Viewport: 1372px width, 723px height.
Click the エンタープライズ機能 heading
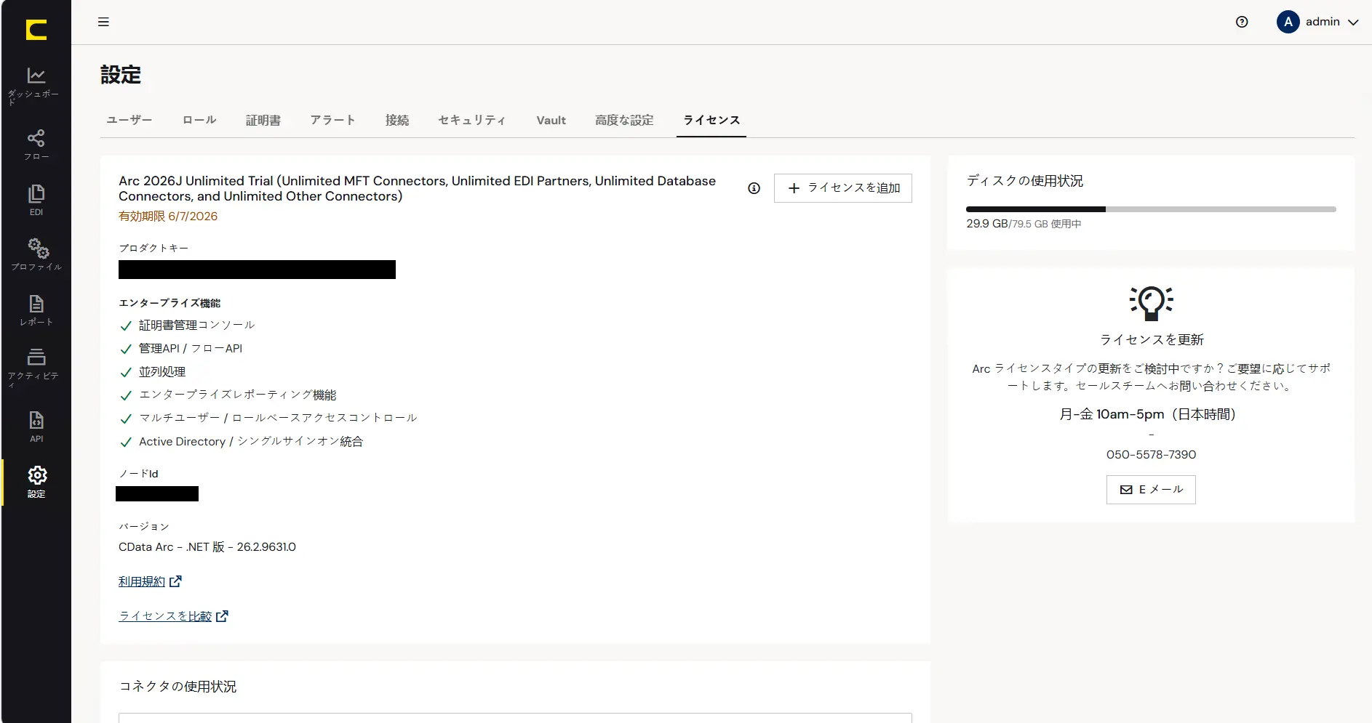point(169,303)
